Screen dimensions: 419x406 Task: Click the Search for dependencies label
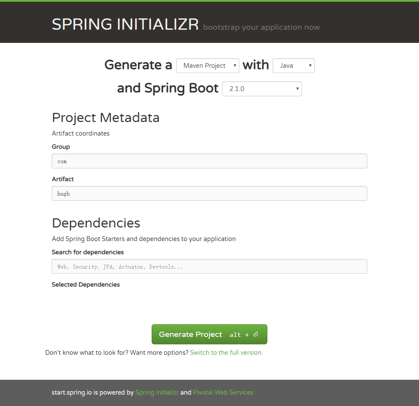click(88, 252)
